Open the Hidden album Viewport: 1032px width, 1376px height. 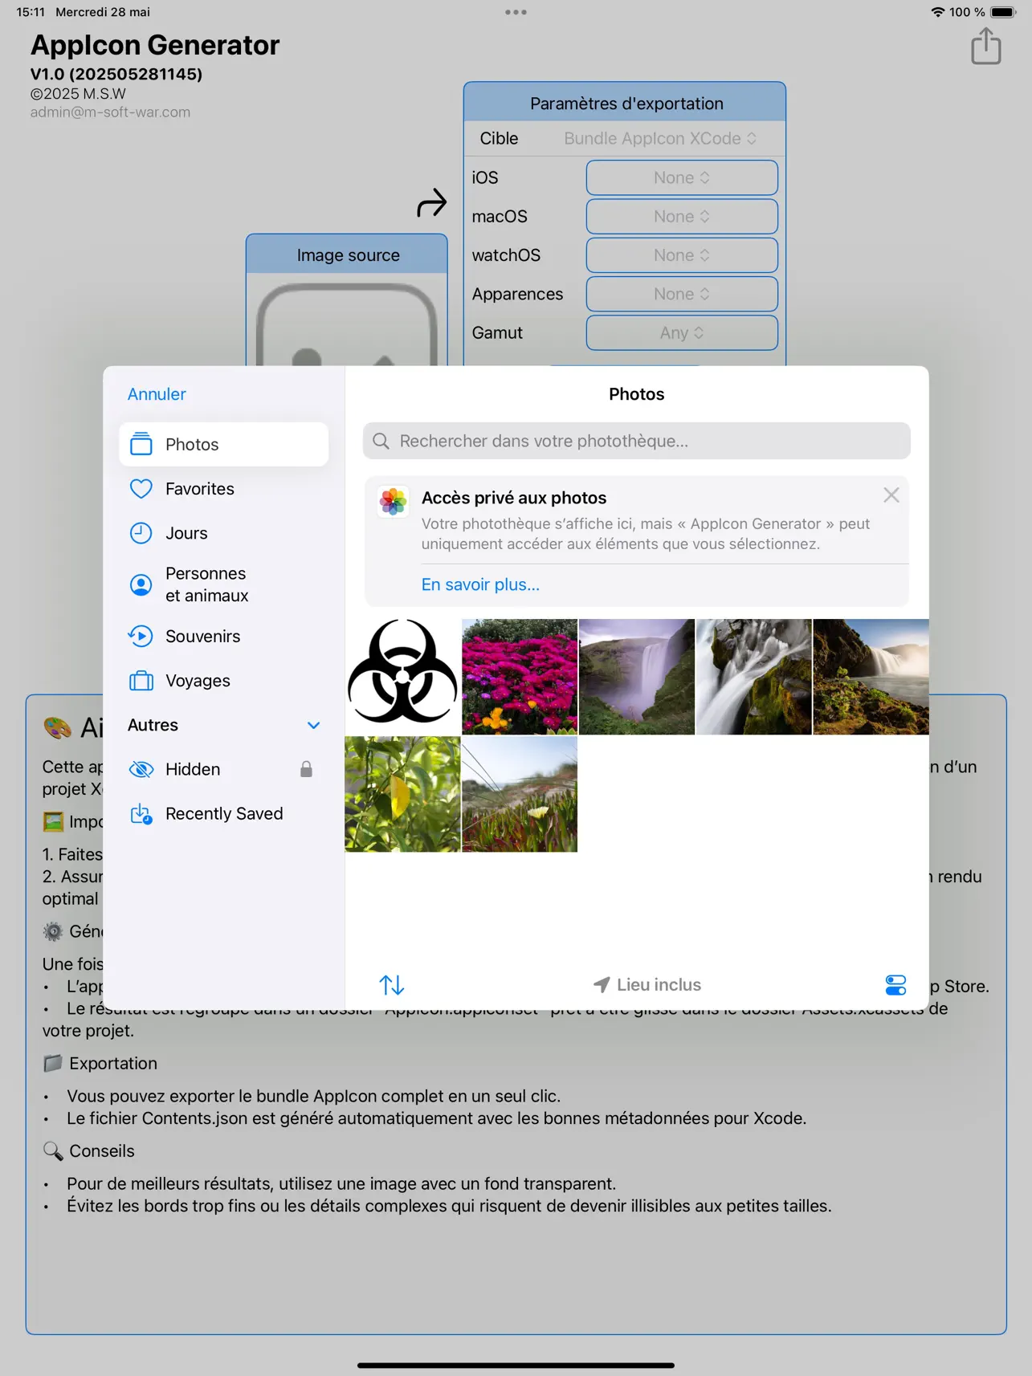coord(223,769)
